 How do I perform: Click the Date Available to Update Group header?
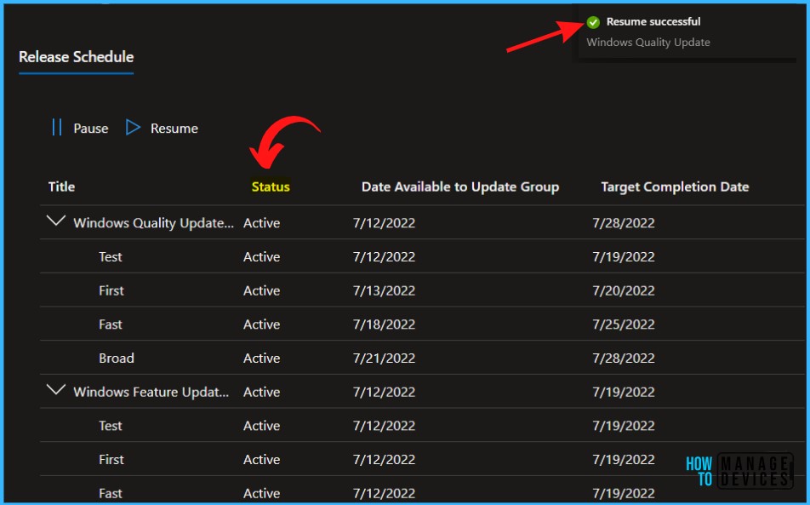point(459,187)
